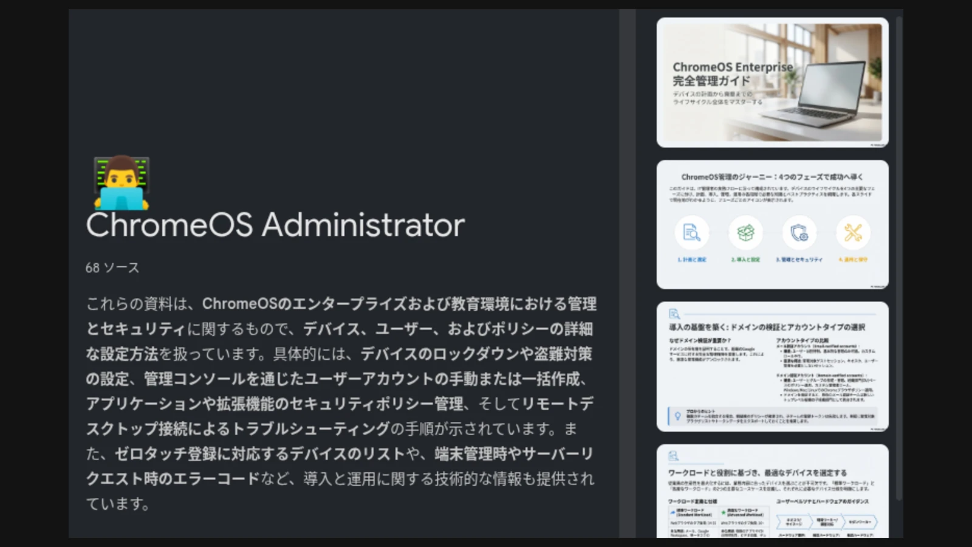The height and width of the screenshot is (547, 972).
Task: Click the 68 ソース source count label
Action: tap(112, 268)
